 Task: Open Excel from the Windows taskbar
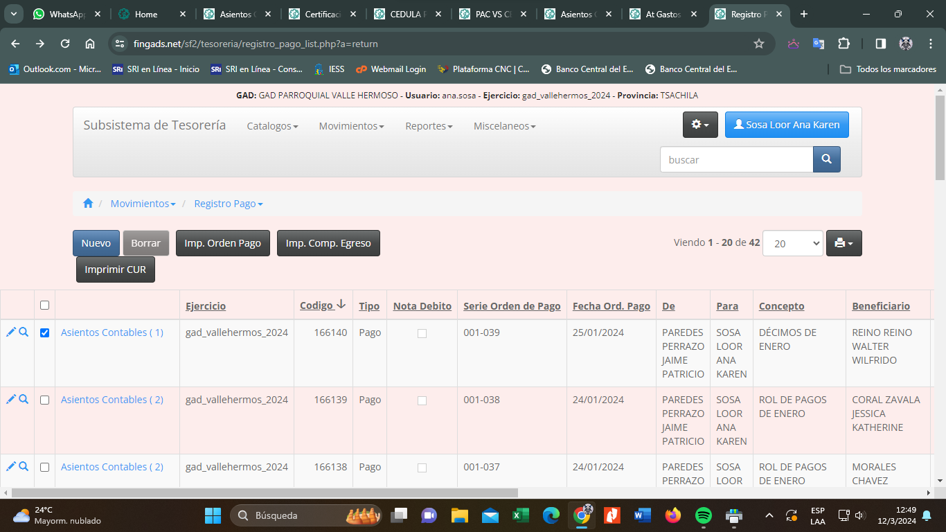click(x=520, y=515)
